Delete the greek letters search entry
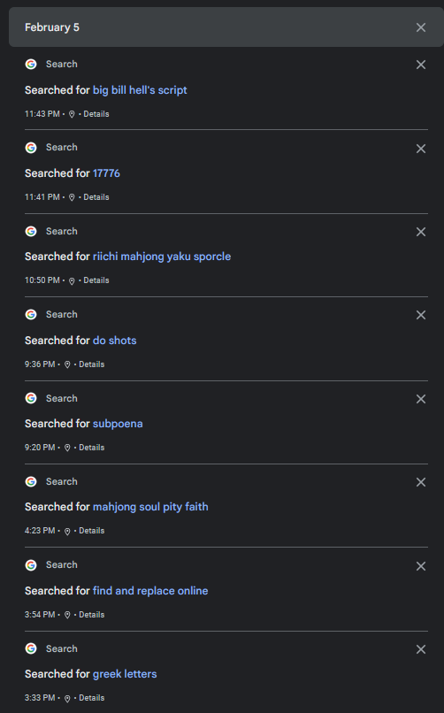Viewport: 444px width, 713px height. pos(421,649)
